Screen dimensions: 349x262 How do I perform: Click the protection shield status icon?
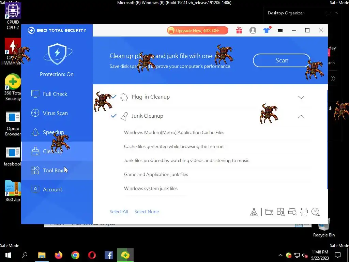pyautogui.click(x=58, y=54)
